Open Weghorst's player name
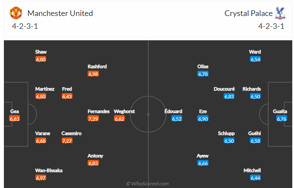Viewport: 294px width, 188px height. pos(124,111)
